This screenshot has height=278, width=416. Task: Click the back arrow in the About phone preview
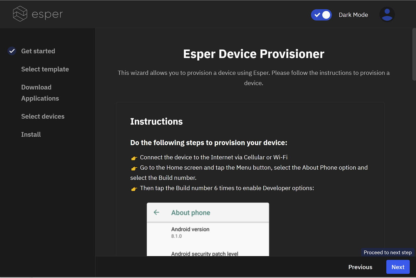156,212
